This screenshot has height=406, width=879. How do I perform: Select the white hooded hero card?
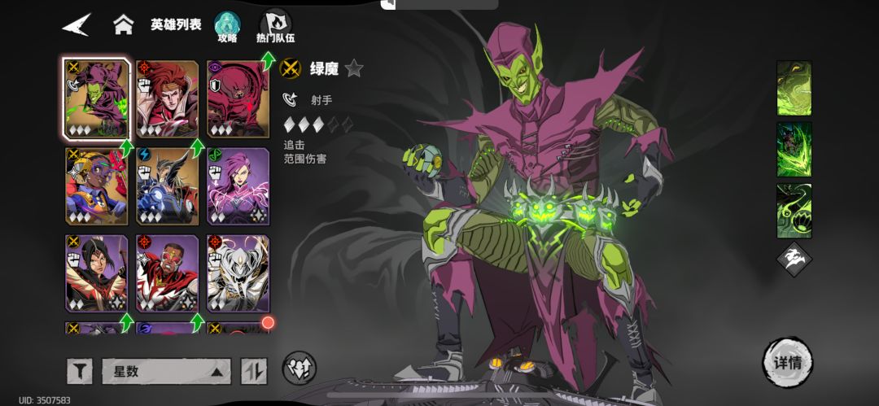tap(238, 273)
